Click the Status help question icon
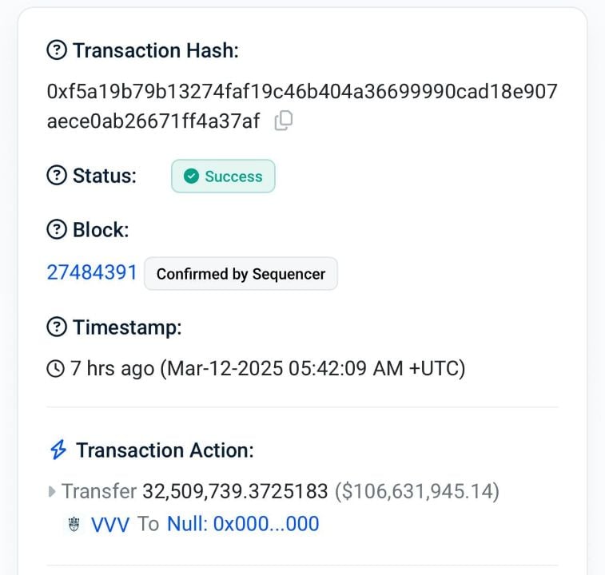 point(57,175)
